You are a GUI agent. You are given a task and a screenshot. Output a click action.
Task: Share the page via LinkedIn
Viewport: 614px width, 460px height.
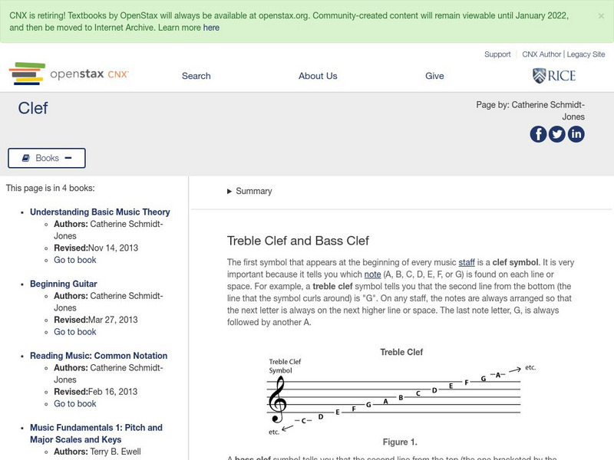point(576,134)
